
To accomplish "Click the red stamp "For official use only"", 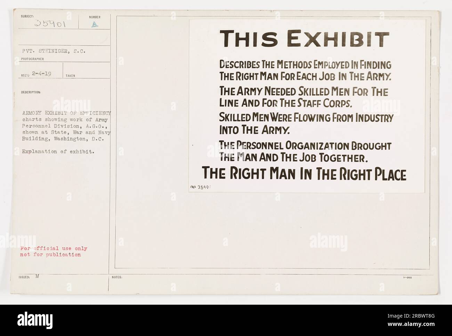I will 54,248.
